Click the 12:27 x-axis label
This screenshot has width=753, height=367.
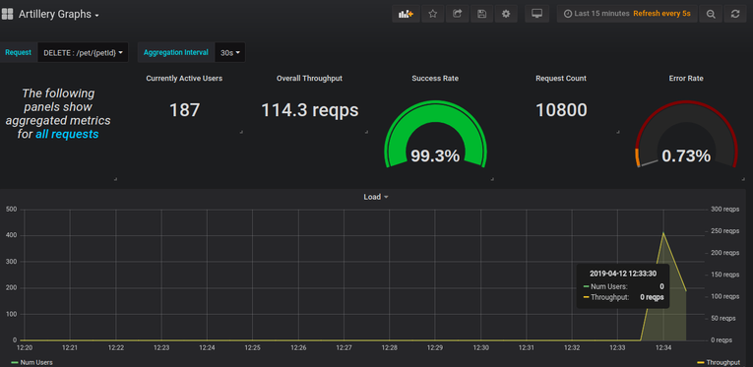point(344,347)
